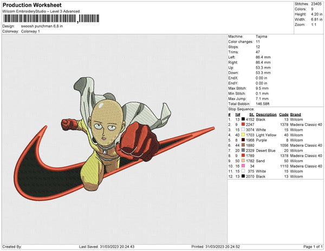
Task: Click the 'Code' column header
Action: 284,115
